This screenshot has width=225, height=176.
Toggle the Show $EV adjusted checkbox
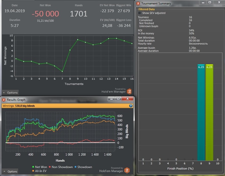139,13
